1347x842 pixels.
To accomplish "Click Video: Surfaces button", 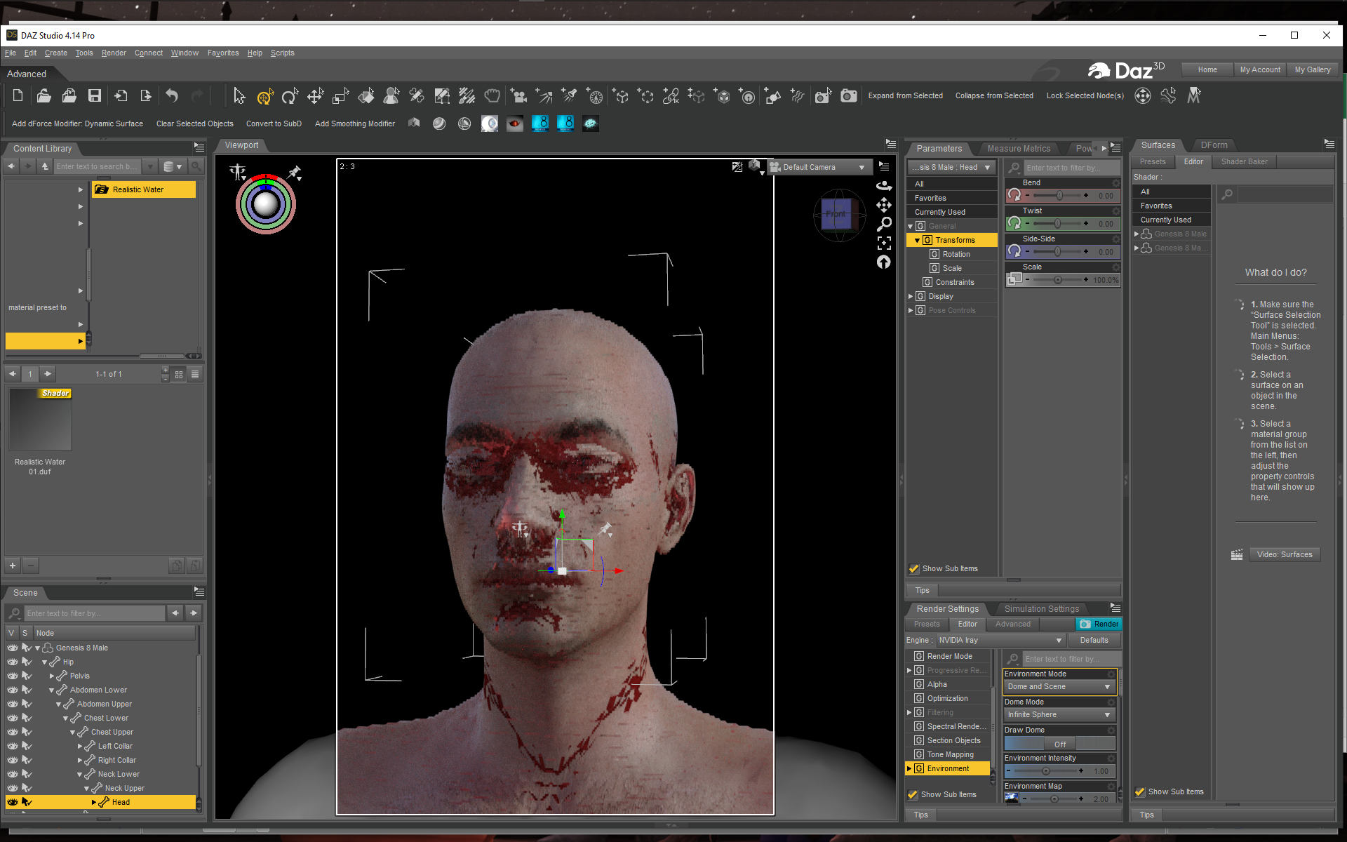I will click(x=1284, y=554).
